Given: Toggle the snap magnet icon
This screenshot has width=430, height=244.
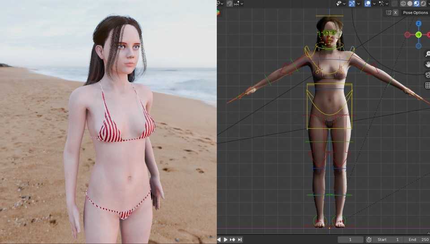Looking at the screenshot, I should (229, 3).
